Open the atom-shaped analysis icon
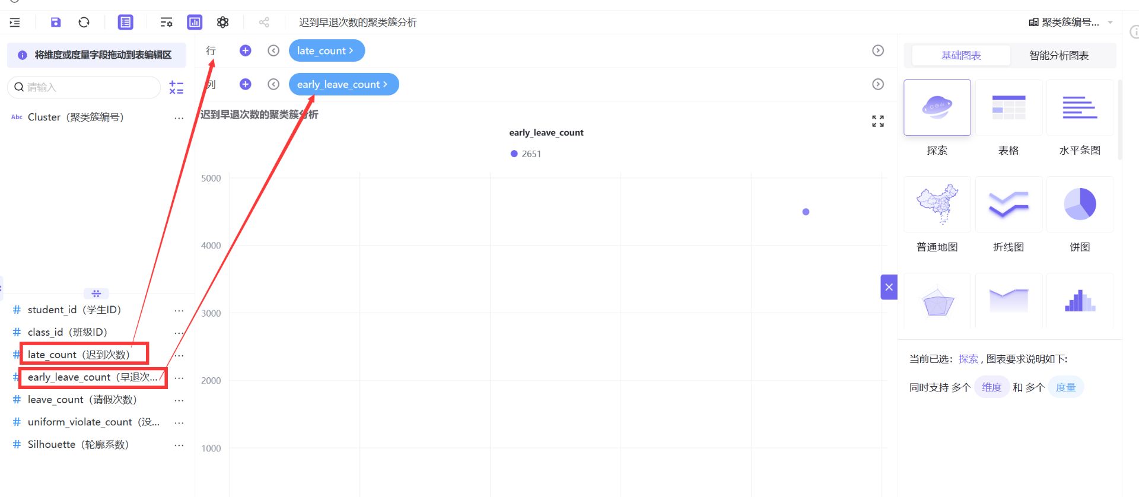Screen dimensions: 1139x497 click(222, 23)
